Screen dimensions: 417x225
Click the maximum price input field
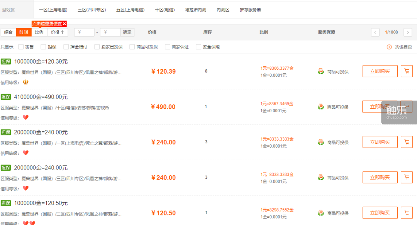110,32
